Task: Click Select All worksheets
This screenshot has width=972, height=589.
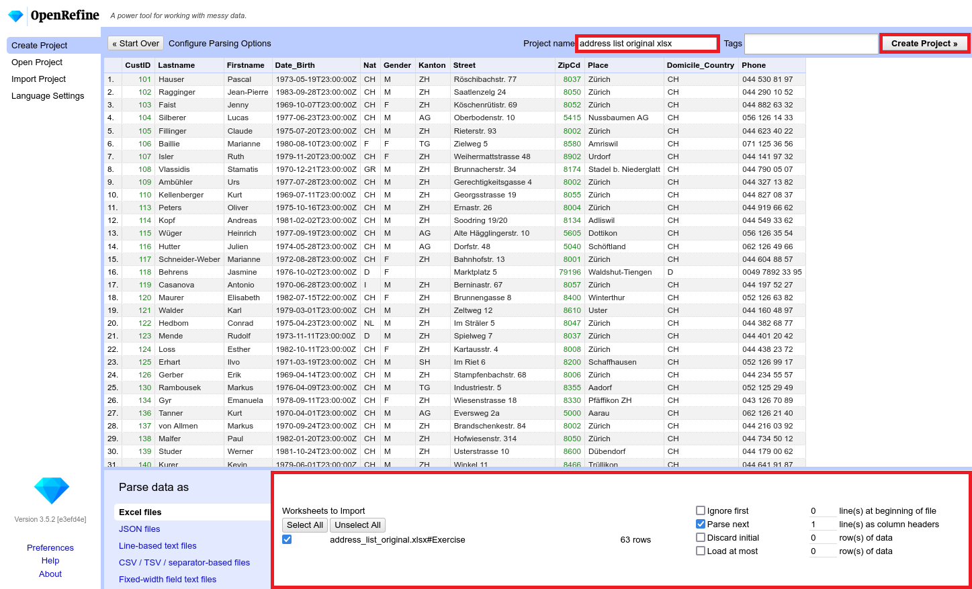Action: click(304, 525)
